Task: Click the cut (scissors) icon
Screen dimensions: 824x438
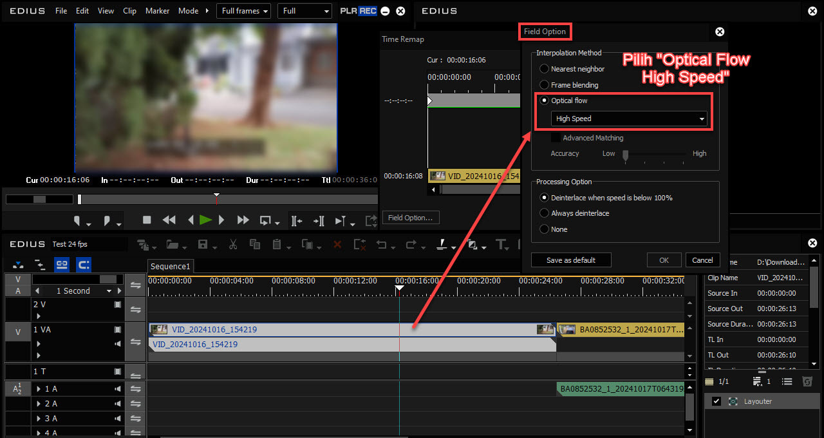Action: coord(233,245)
